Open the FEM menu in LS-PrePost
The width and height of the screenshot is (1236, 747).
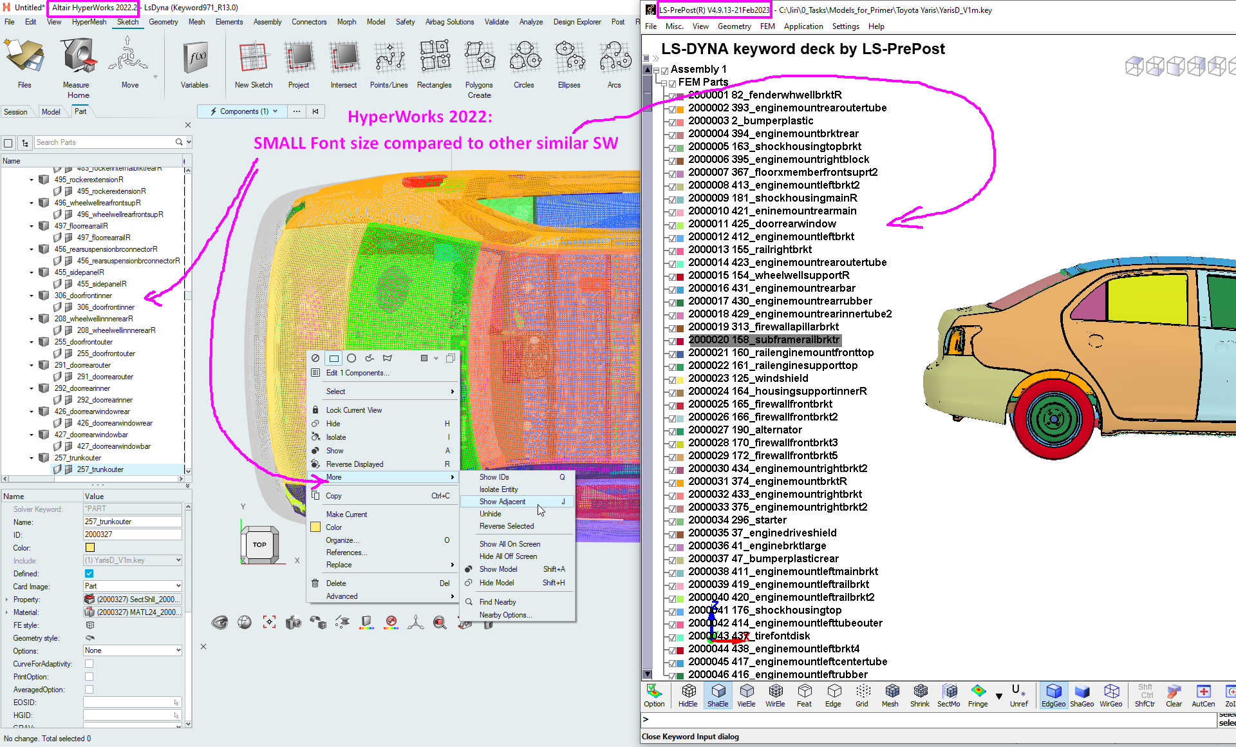tap(767, 26)
